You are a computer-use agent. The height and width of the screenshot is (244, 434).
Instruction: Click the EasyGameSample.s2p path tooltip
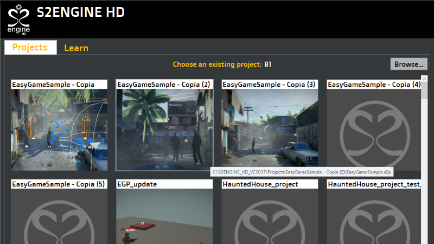pyautogui.click(x=302, y=172)
